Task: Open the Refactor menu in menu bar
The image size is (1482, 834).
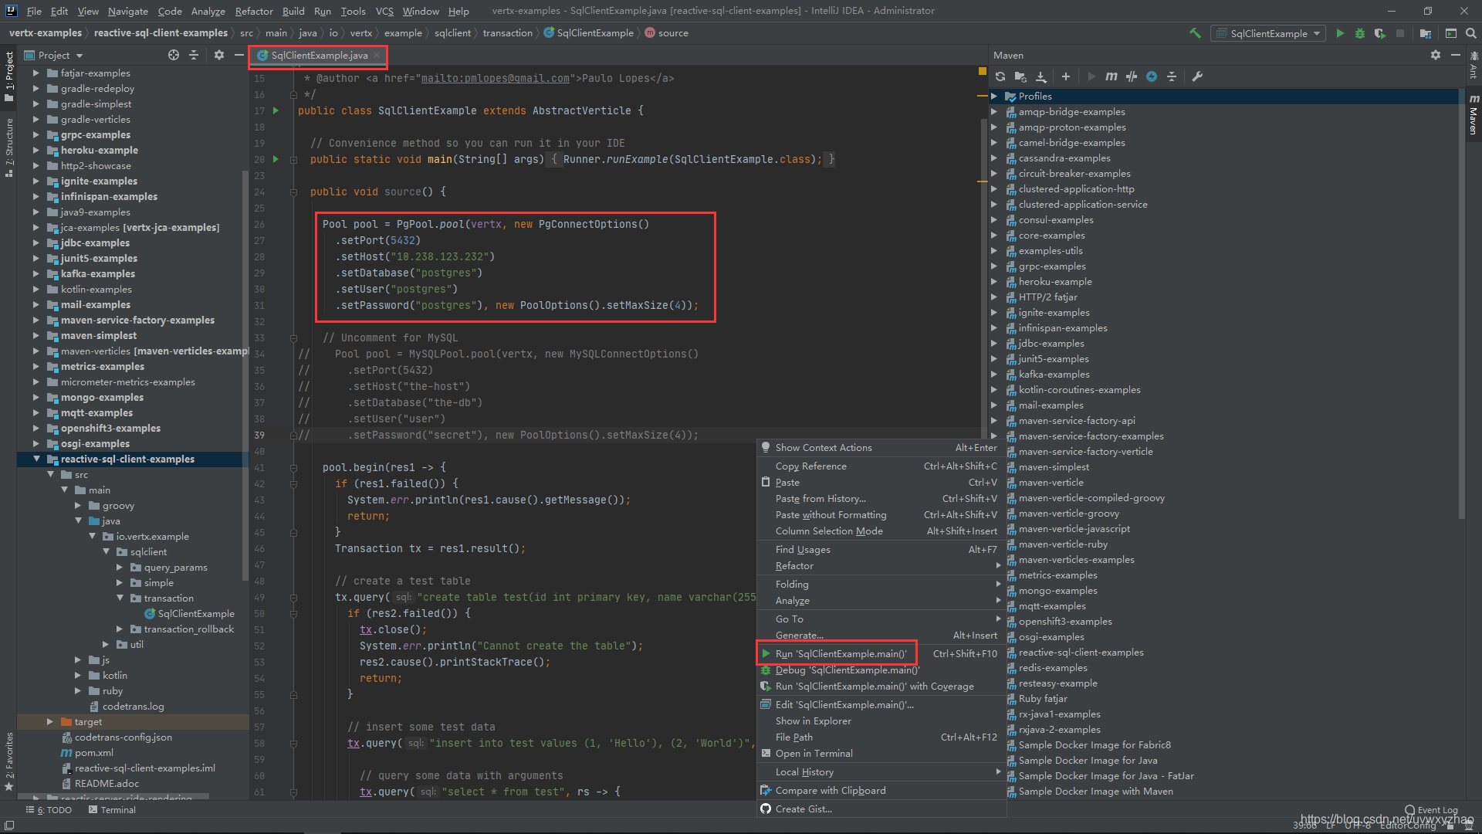Action: tap(254, 11)
